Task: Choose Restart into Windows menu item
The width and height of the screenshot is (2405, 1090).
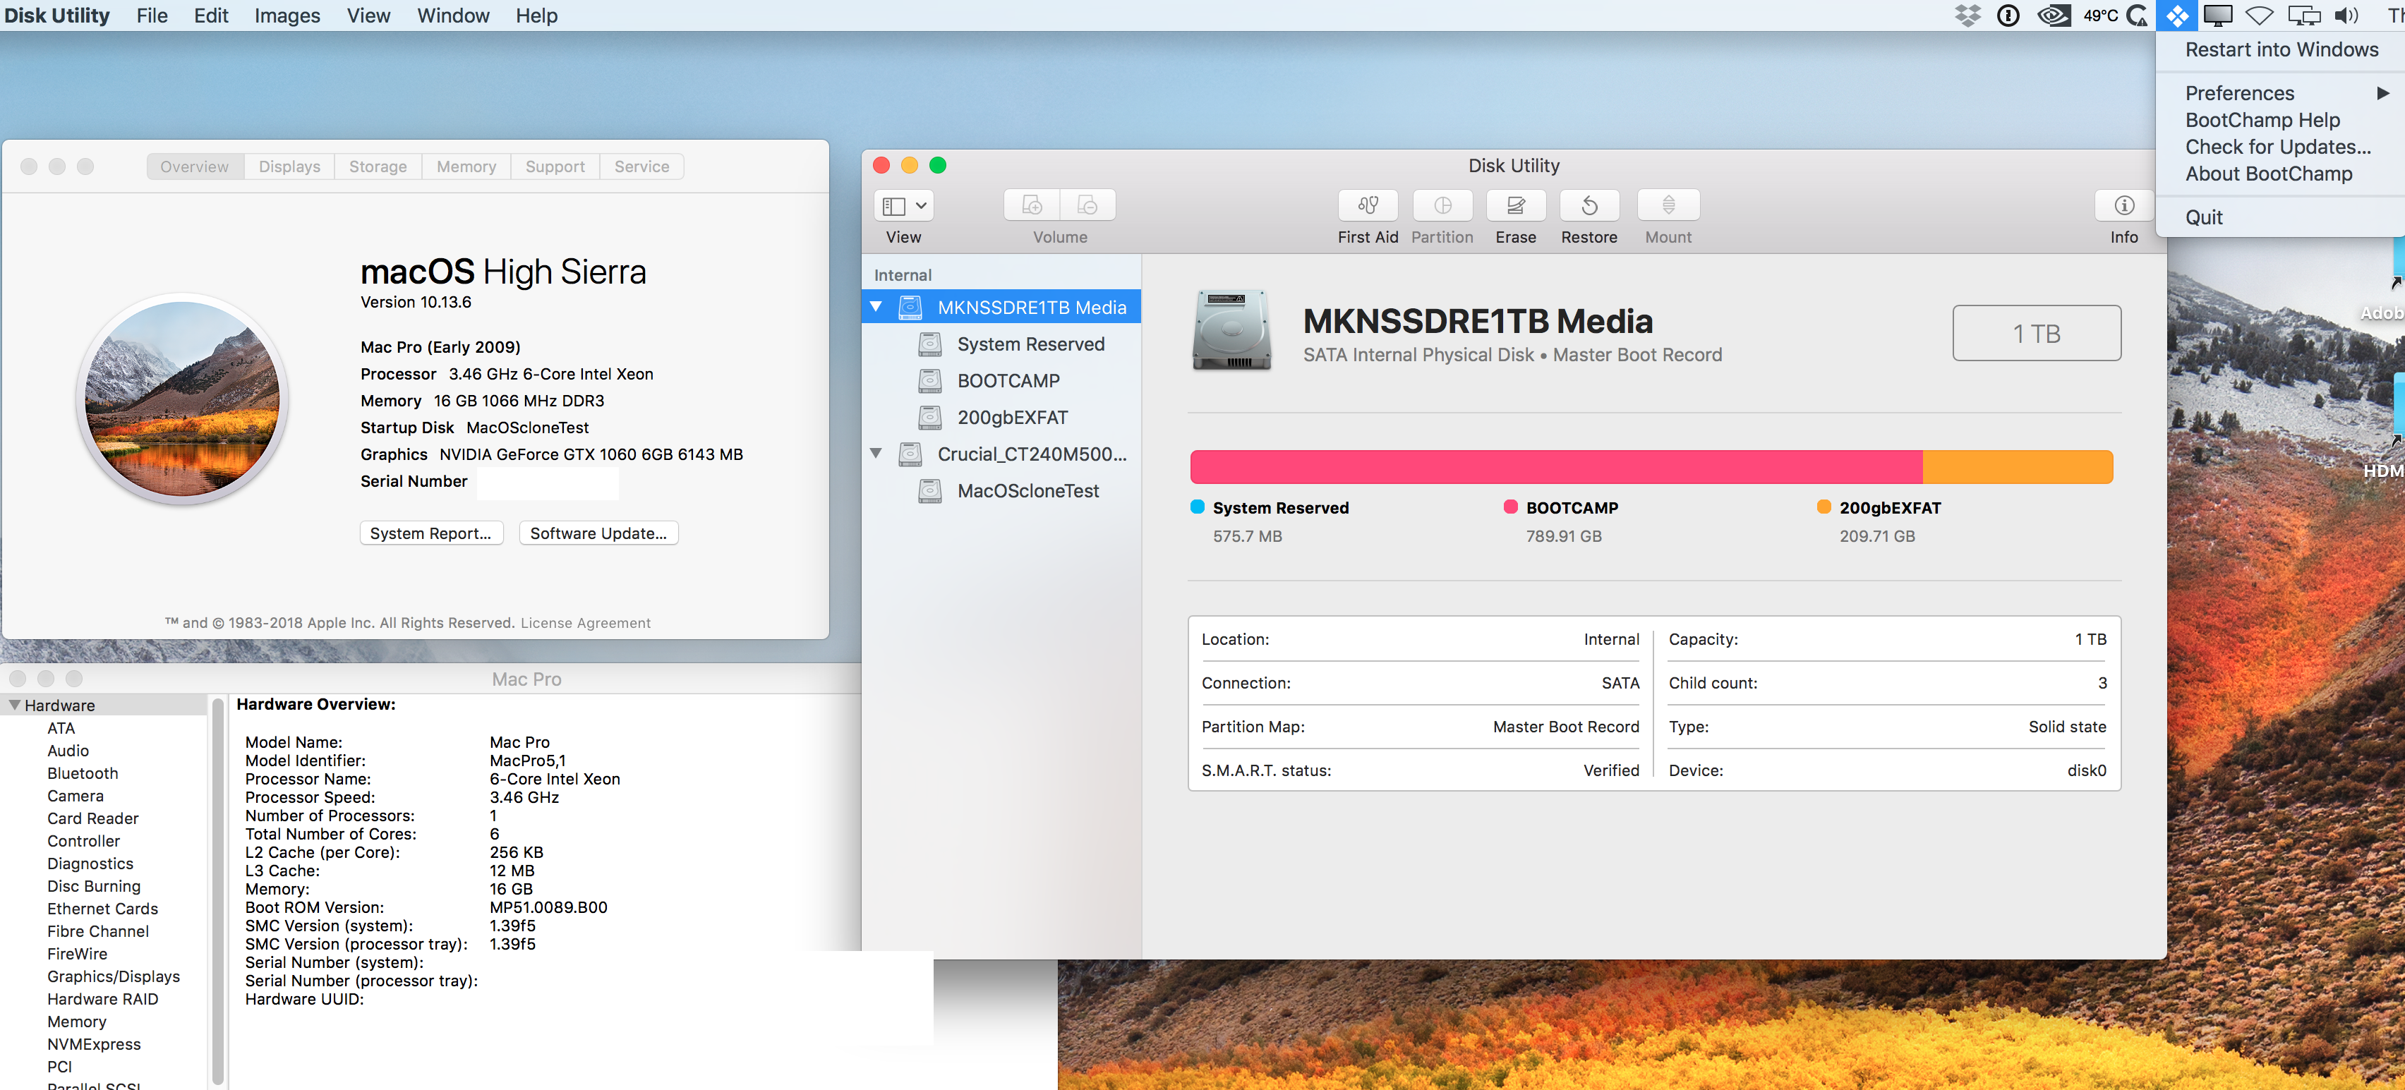Action: pyautogui.click(x=2281, y=49)
